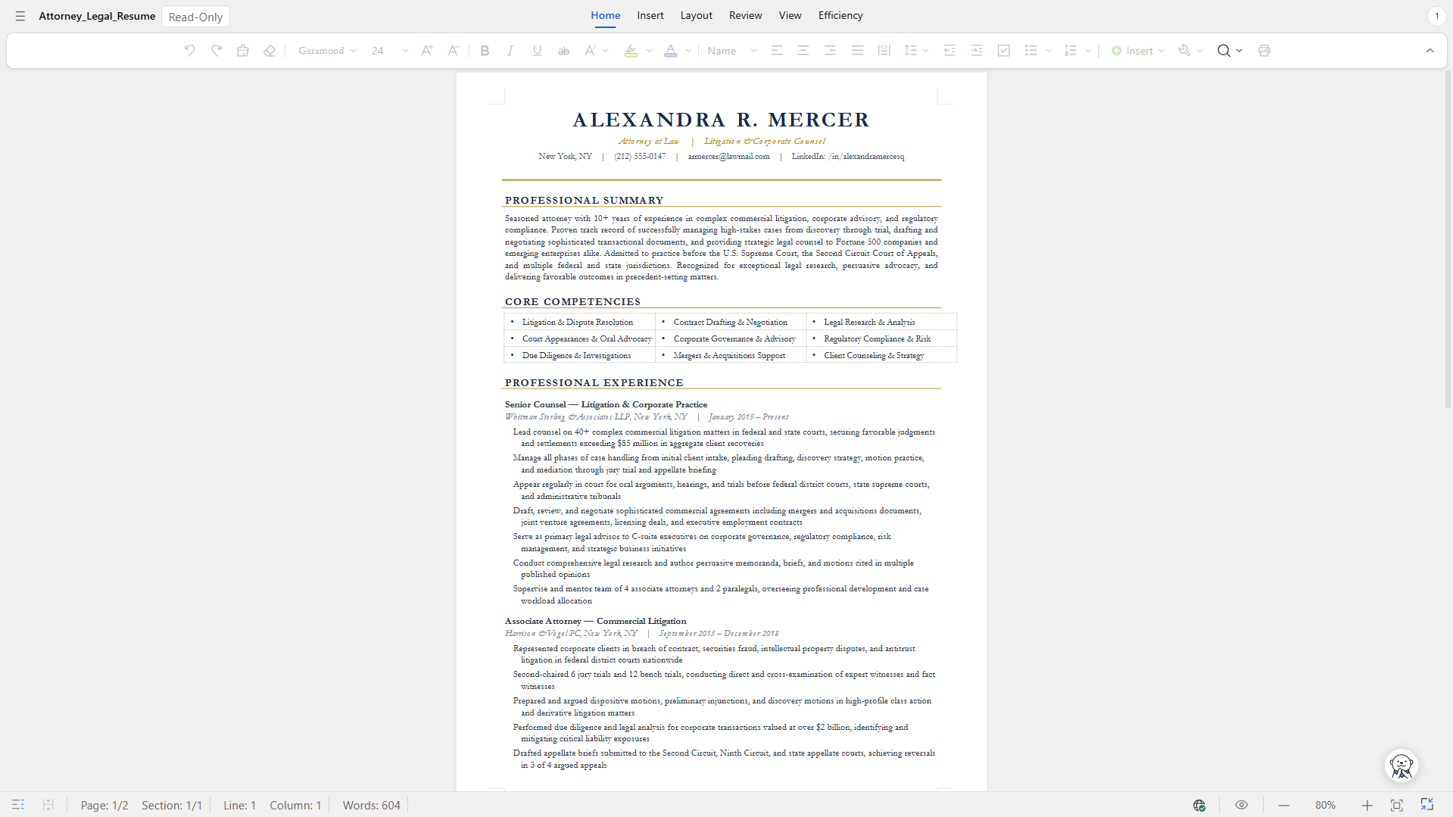The image size is (1453, 817).
Task: Open superscript options dropdown arrow
Action: [606, 51]
